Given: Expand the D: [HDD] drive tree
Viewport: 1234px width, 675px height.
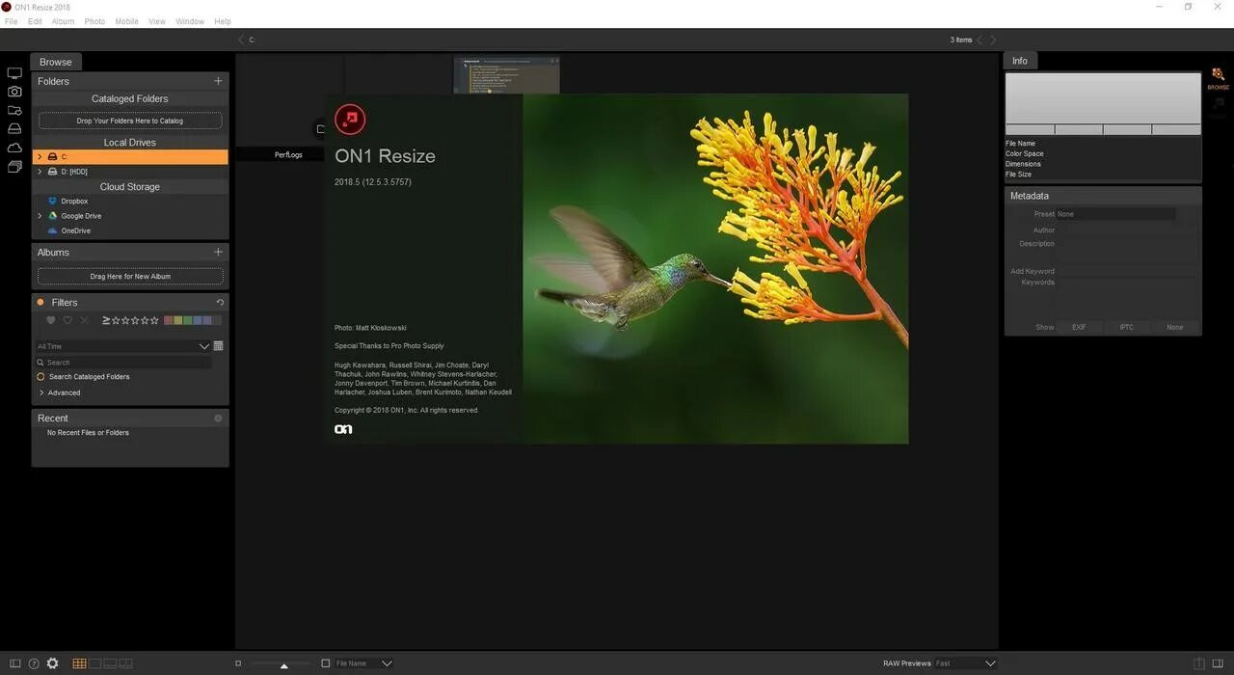Looking at the screenshot, I should (x=40, y=171).
